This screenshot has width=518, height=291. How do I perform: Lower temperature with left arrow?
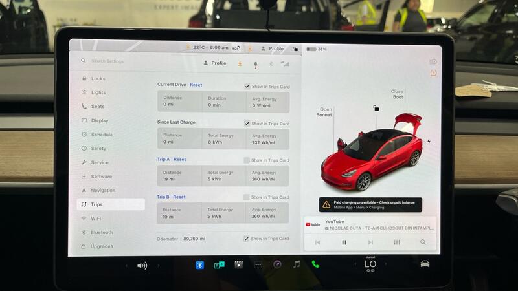pos(355,264)
